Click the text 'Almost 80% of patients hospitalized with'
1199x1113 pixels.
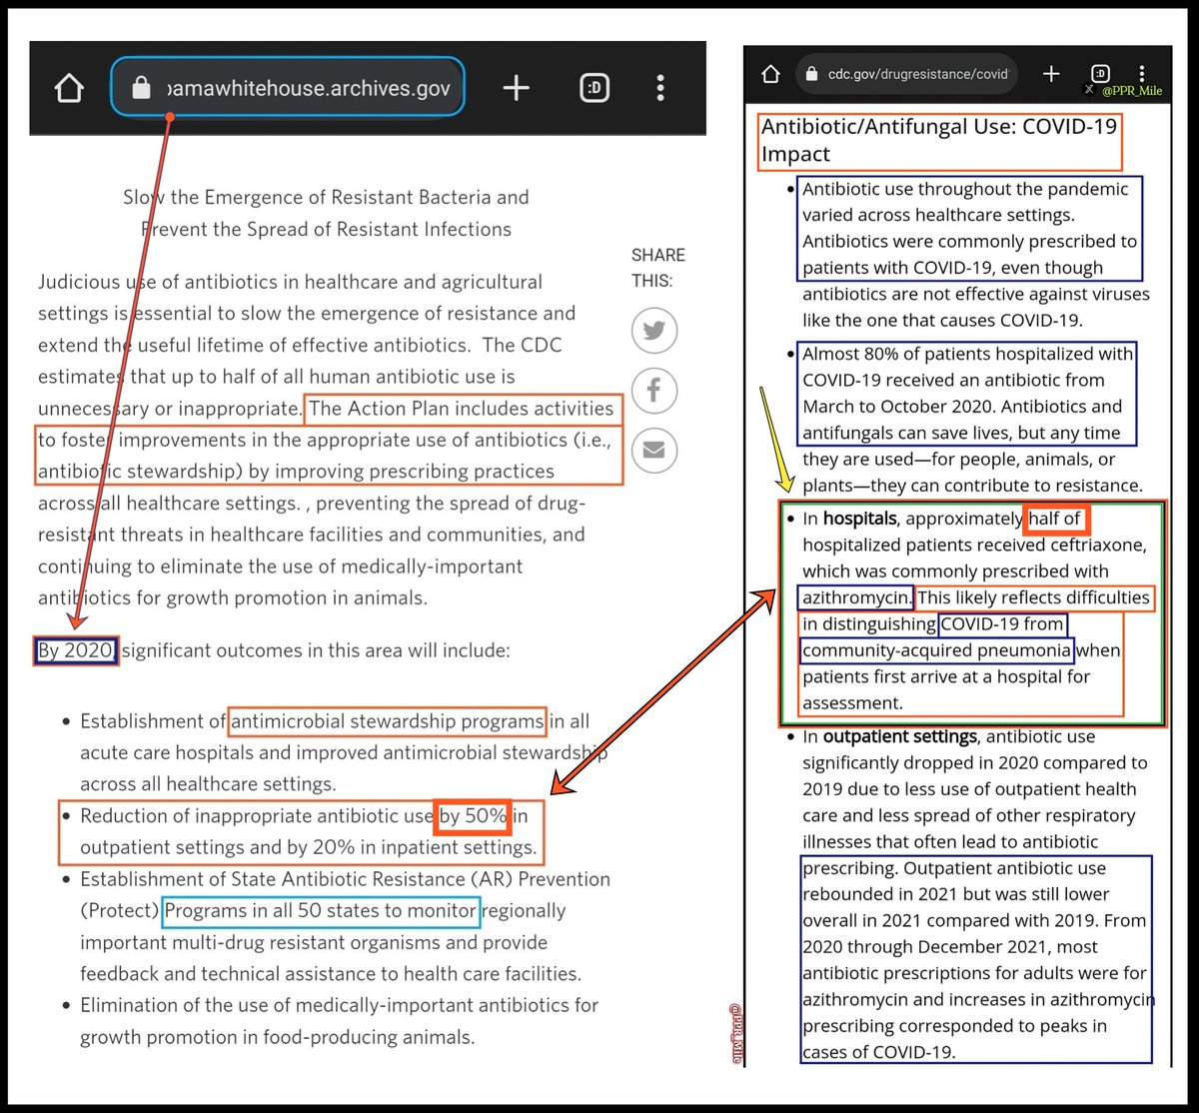pos(968,354)
